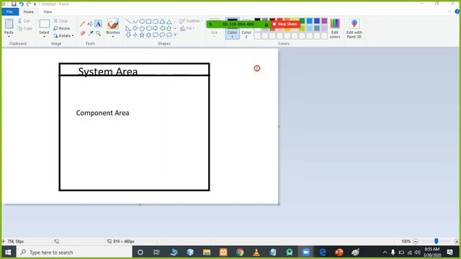Click the zoom in plus button

coord(456,242)
